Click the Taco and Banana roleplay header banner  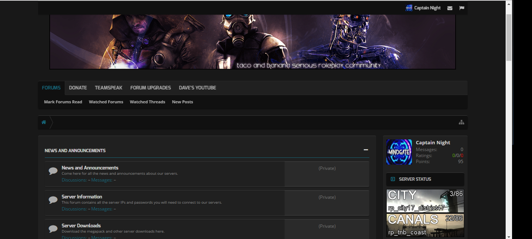[253, 42]
